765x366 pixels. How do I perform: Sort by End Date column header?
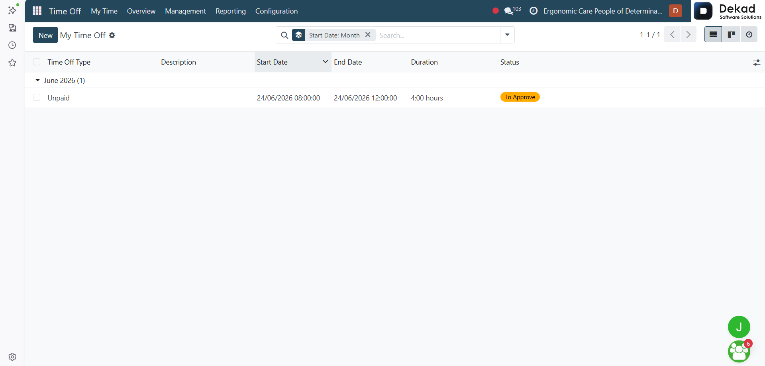348,62
